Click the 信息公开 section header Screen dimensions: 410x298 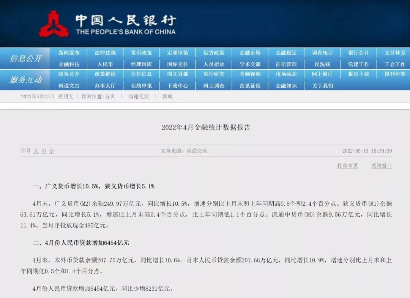(x=26, y=58)
